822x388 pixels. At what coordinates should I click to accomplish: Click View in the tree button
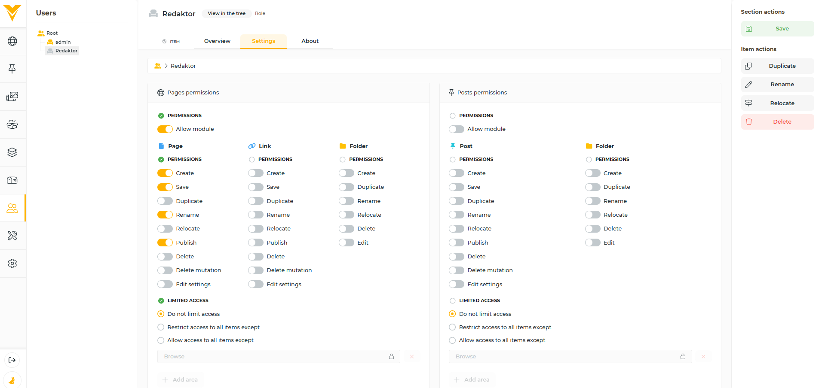[227, 13]
